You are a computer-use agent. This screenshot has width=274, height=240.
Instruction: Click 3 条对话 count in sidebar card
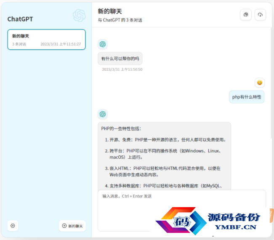click(19, 44)
